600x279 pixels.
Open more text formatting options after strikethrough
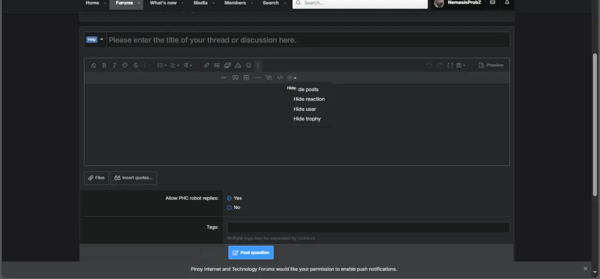[145, 65]
